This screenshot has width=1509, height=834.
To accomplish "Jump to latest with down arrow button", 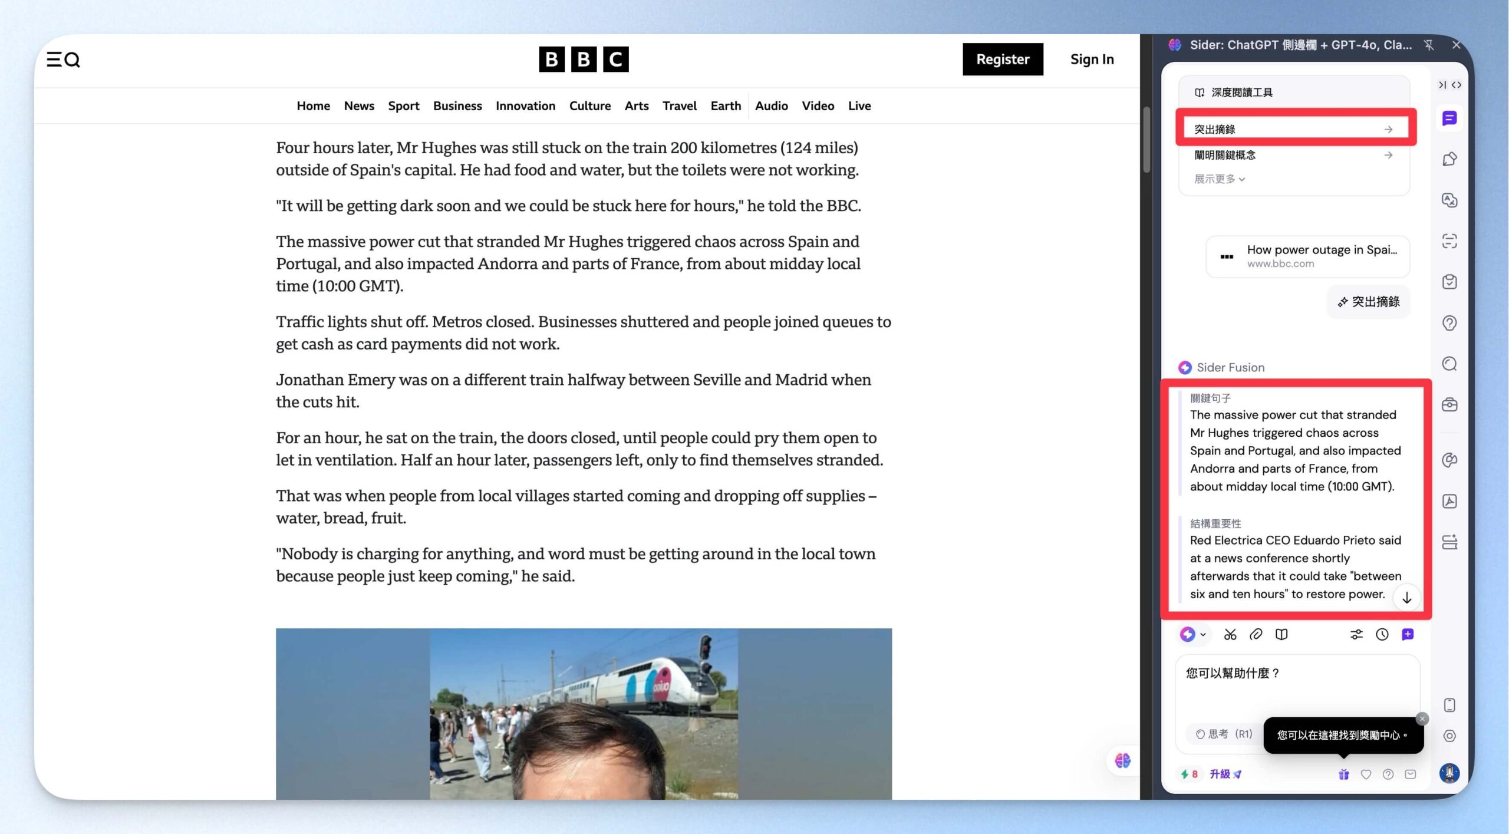I will pos(1407,598).
